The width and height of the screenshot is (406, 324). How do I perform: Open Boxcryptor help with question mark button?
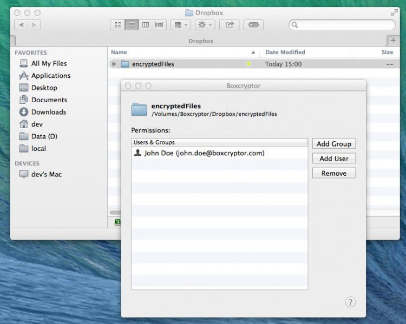[x=350, y=302]
